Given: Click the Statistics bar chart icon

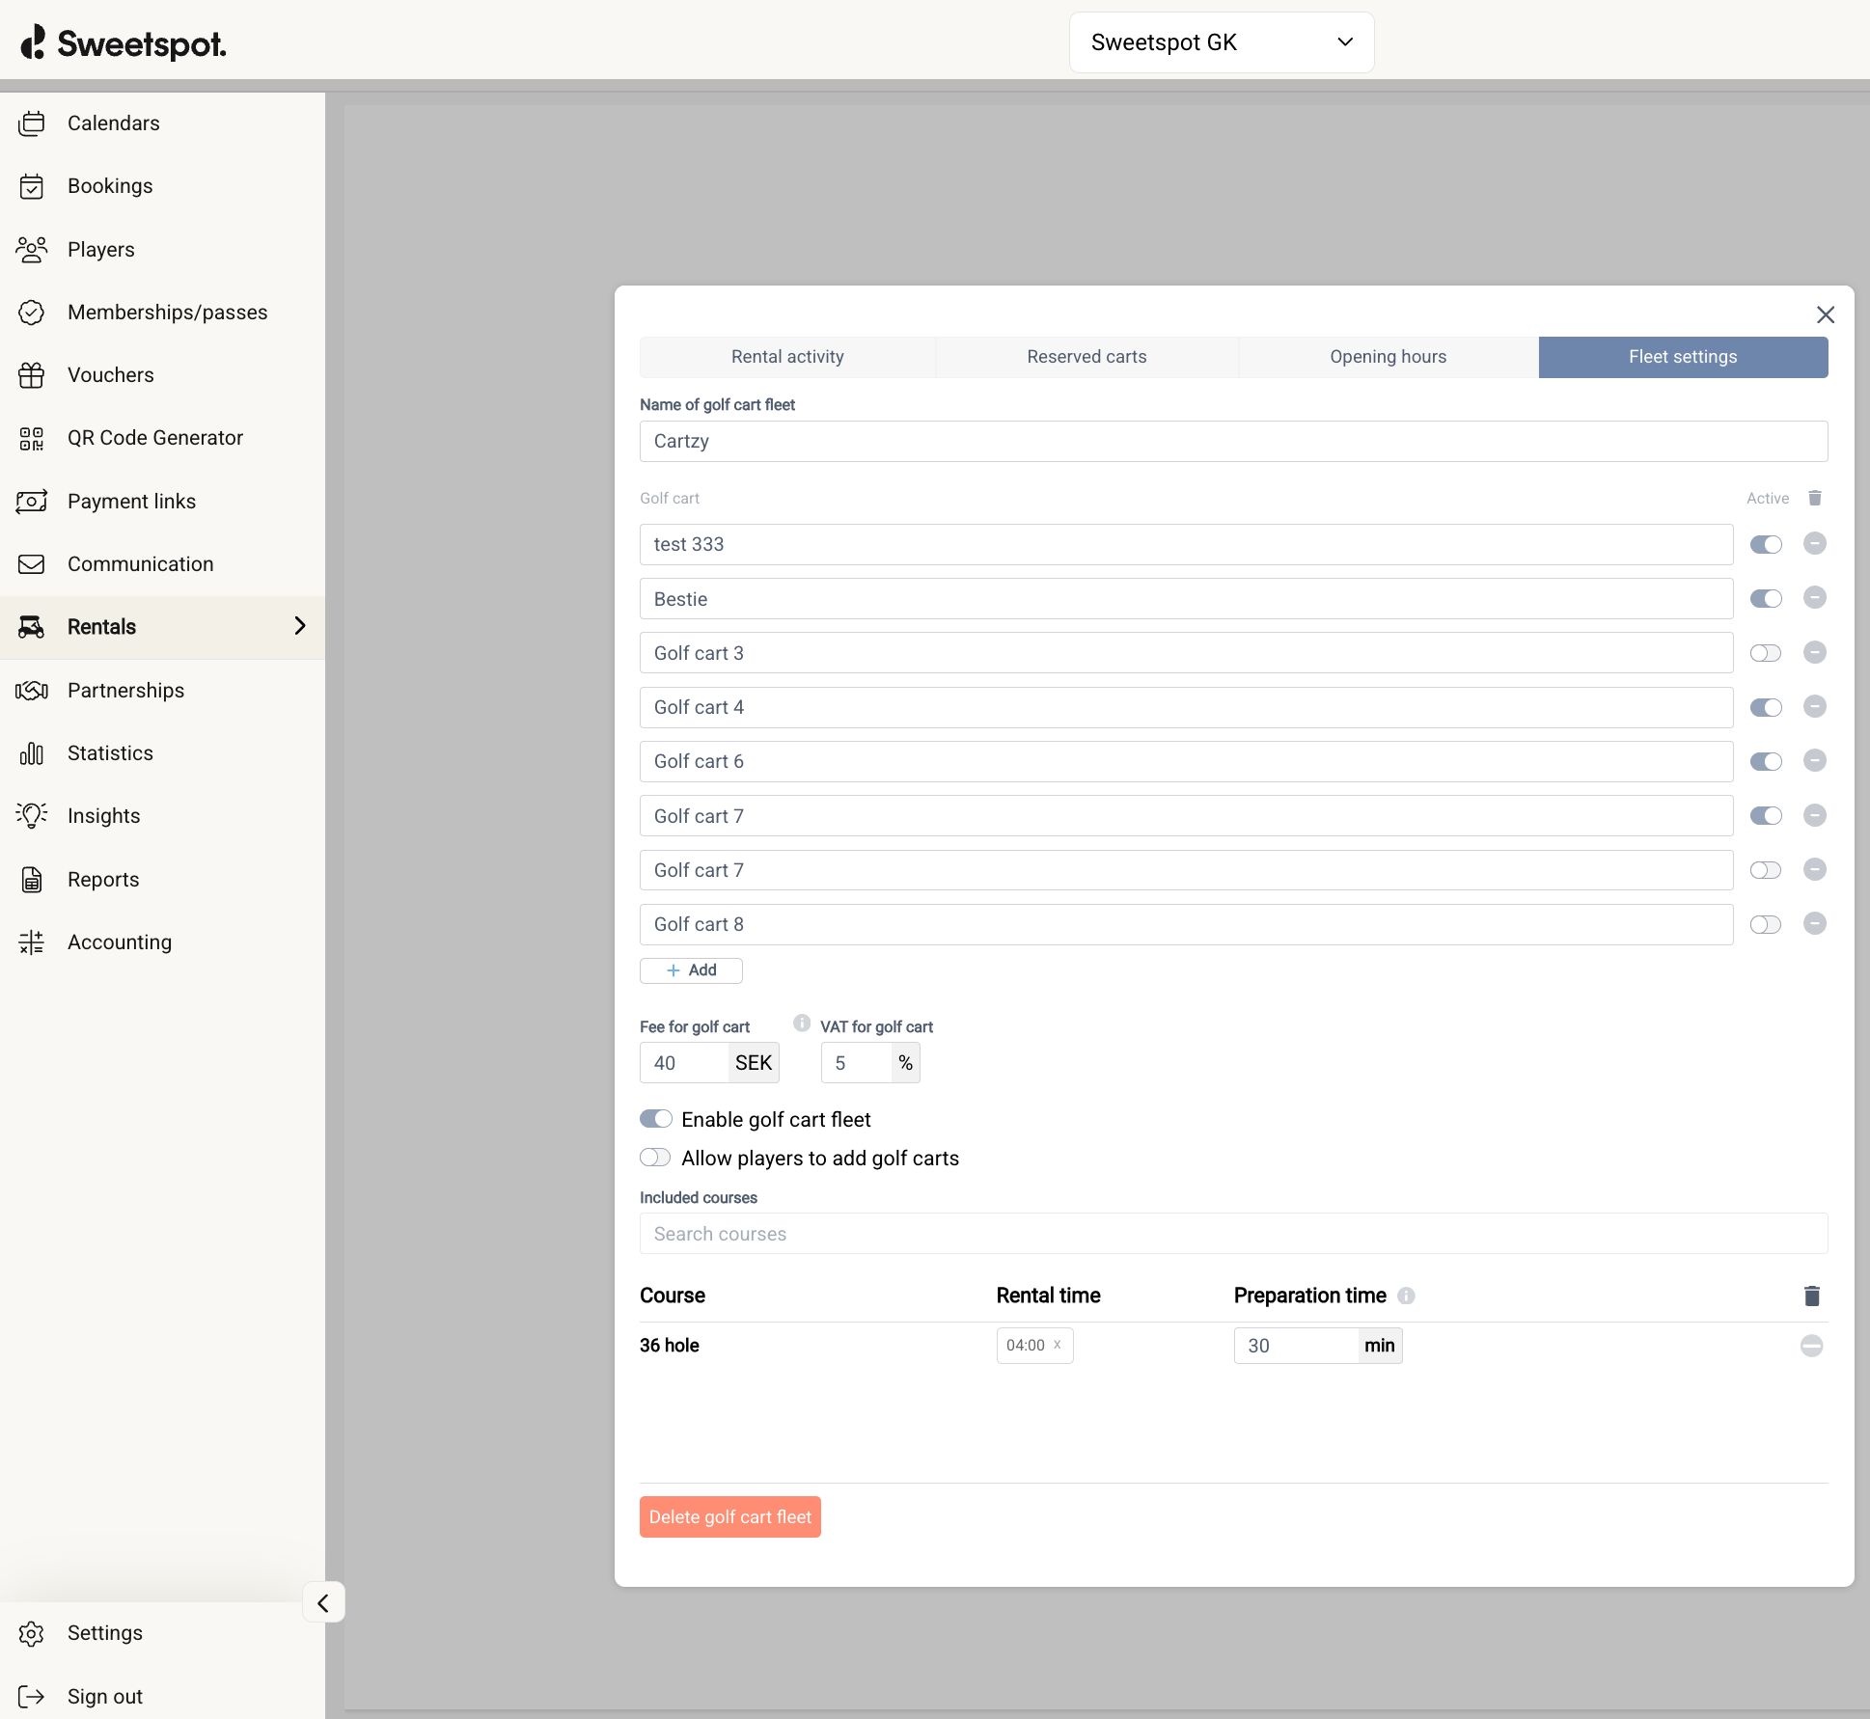Looking at the screenshot, I should coord(32,753).
